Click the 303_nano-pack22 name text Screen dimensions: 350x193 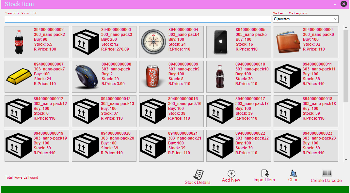(x=252, y=138)
